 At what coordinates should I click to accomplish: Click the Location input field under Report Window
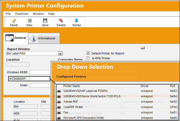pos(18,64)
